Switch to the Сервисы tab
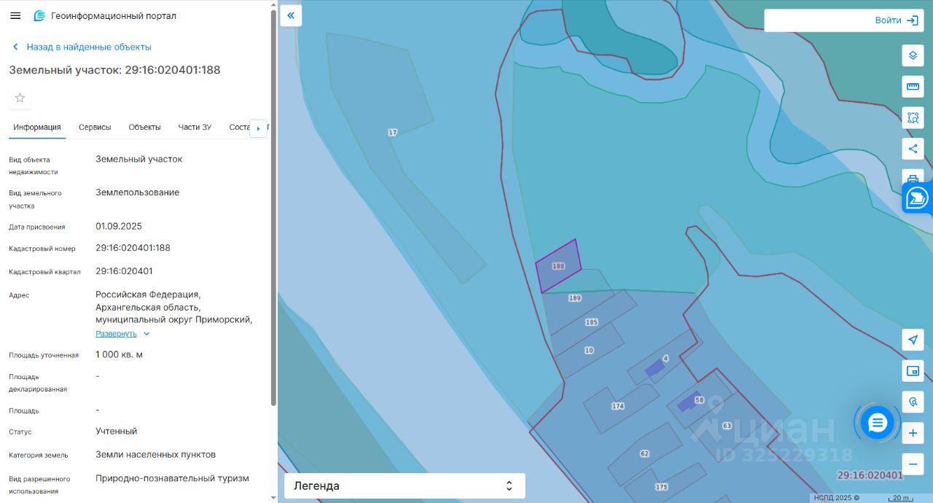The width and height of the screenshot is (933, 503). point(95,127)
